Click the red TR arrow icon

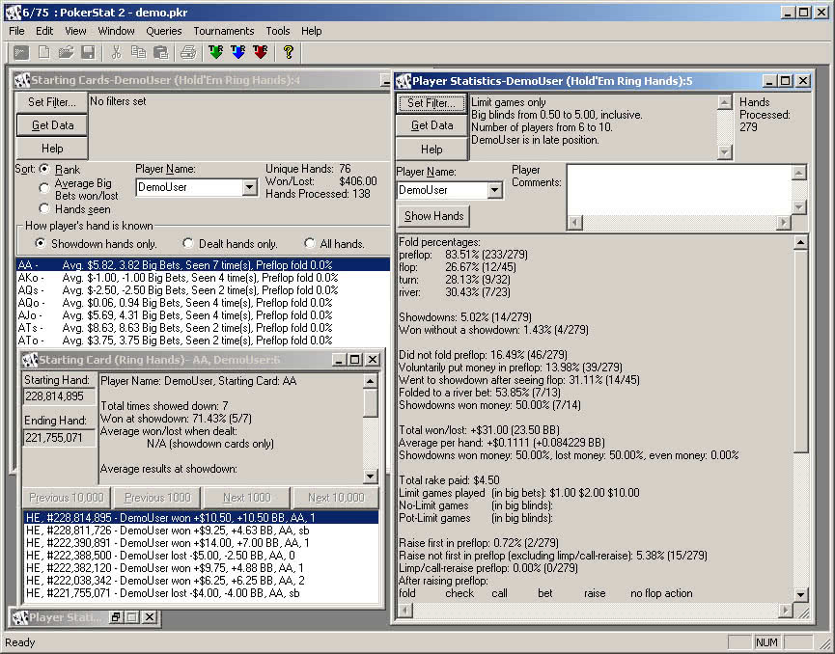(260, 52)
